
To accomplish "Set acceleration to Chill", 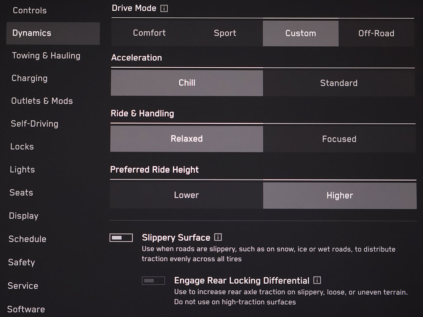I will tap(187, 83).
